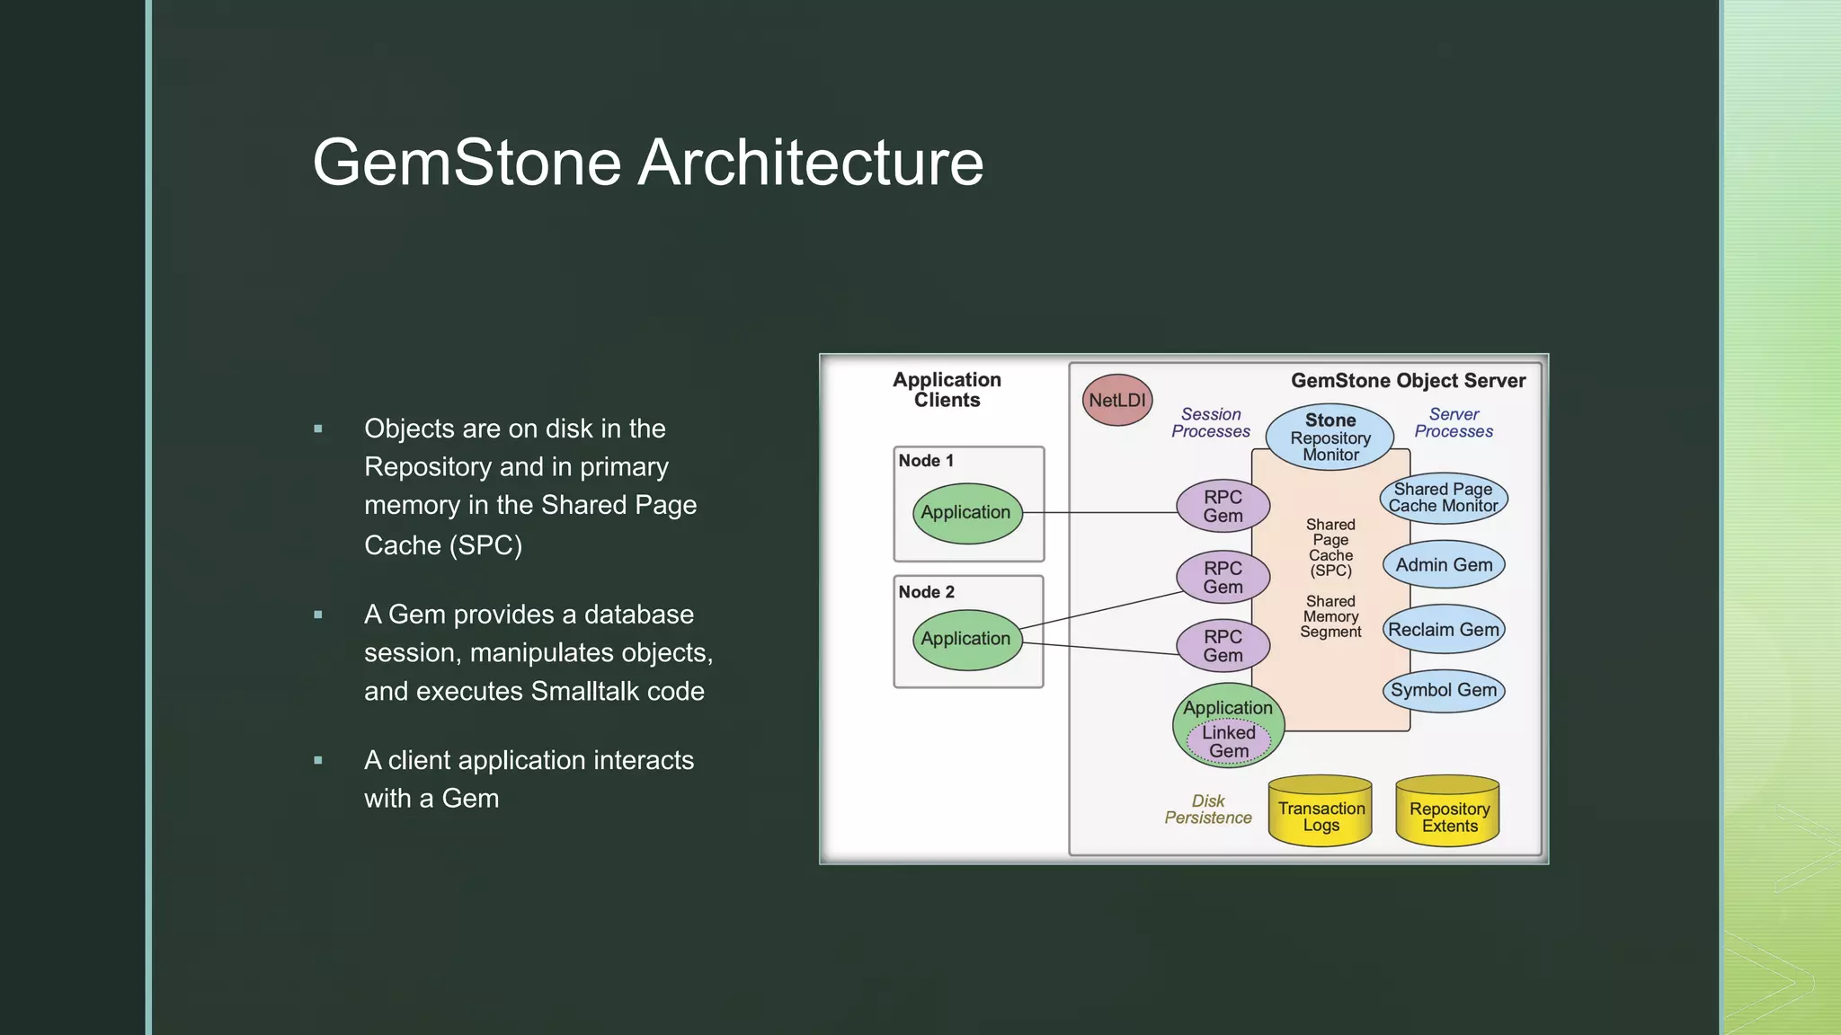Click the topmost RPC Gem oval
Image resolution: width=1841 pixels, height=1035 pixels.
(1223, 506)
